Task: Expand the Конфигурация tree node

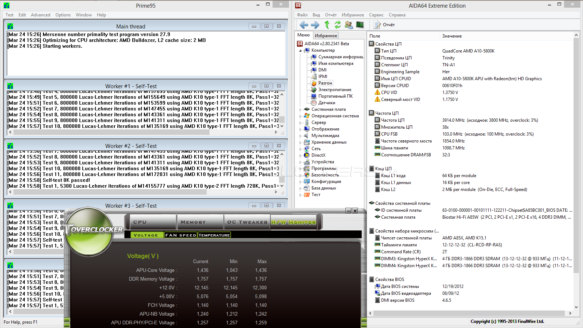Action: click(x=301, y=182)
